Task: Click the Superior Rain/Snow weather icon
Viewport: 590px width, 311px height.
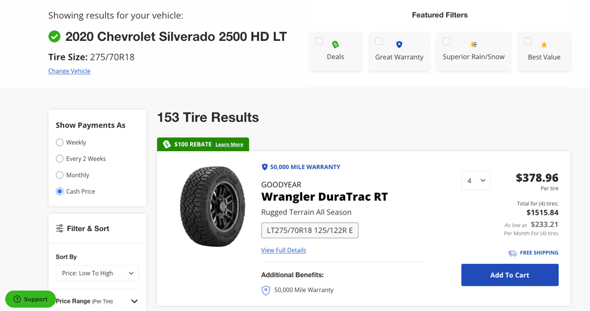Action: click(x=474, y=44)
